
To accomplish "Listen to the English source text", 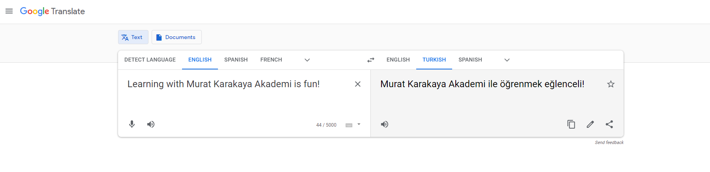I will click(151, 124).
